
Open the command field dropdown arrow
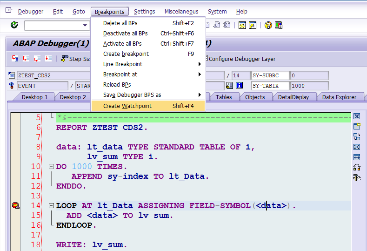click(x=85, y=25)
